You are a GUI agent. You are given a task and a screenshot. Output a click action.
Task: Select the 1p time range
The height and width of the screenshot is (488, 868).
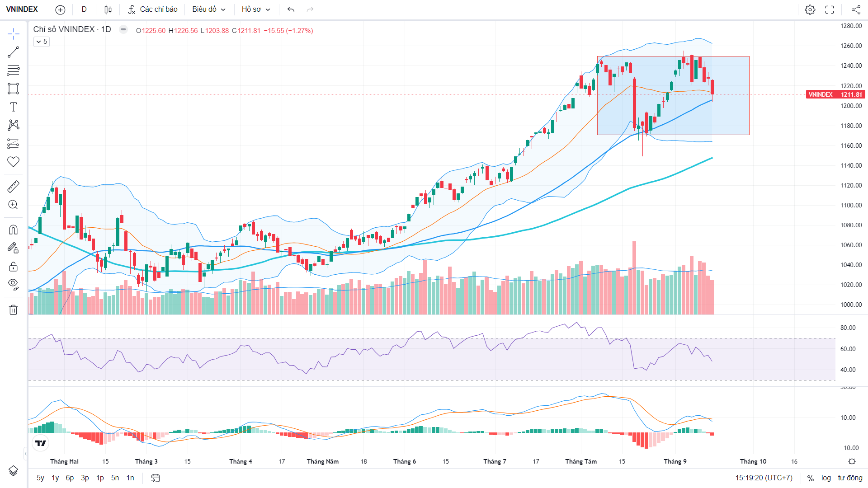coord(100,478)
